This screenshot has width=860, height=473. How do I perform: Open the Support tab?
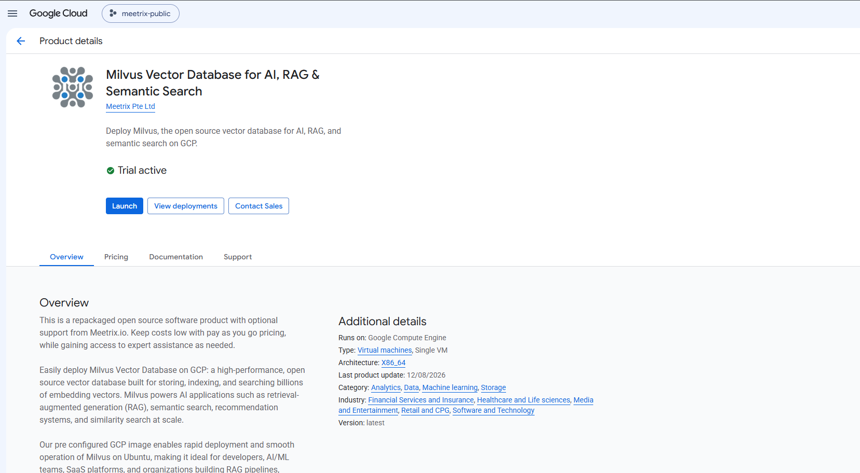[238, 257]
